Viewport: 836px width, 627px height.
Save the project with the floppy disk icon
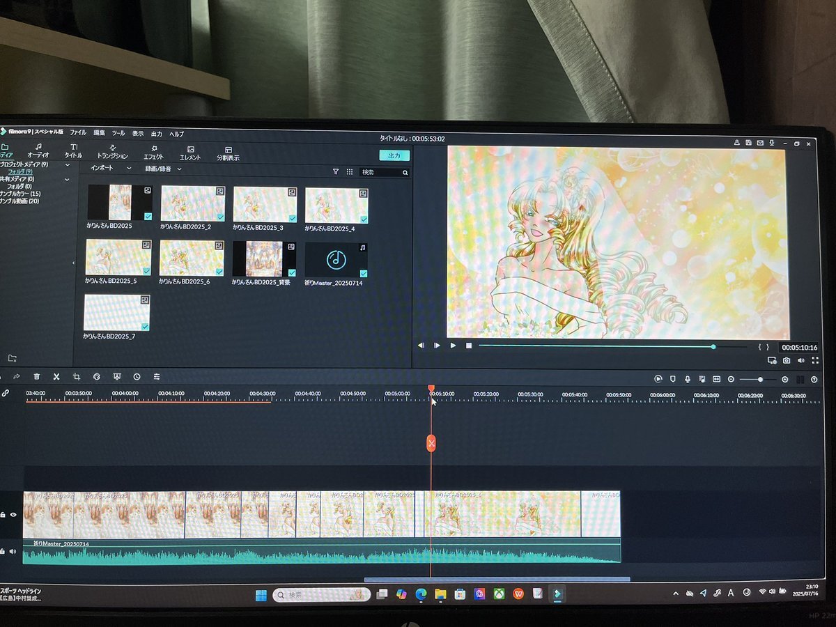(x=748, y=142)
